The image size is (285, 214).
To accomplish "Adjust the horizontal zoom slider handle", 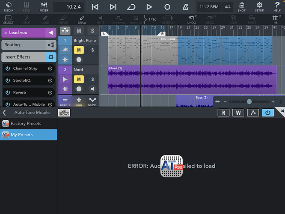I will coord(249,101).
